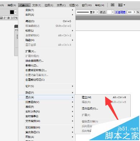This screenshot has width=140, height=141.
Task: Open the 视图(V) menu
Action: (x=74, y=5)
